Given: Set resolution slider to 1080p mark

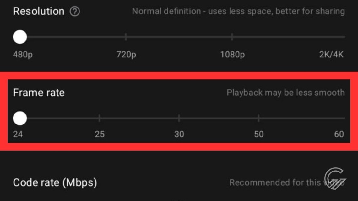Looking at the screenshot, I should 232,37.
